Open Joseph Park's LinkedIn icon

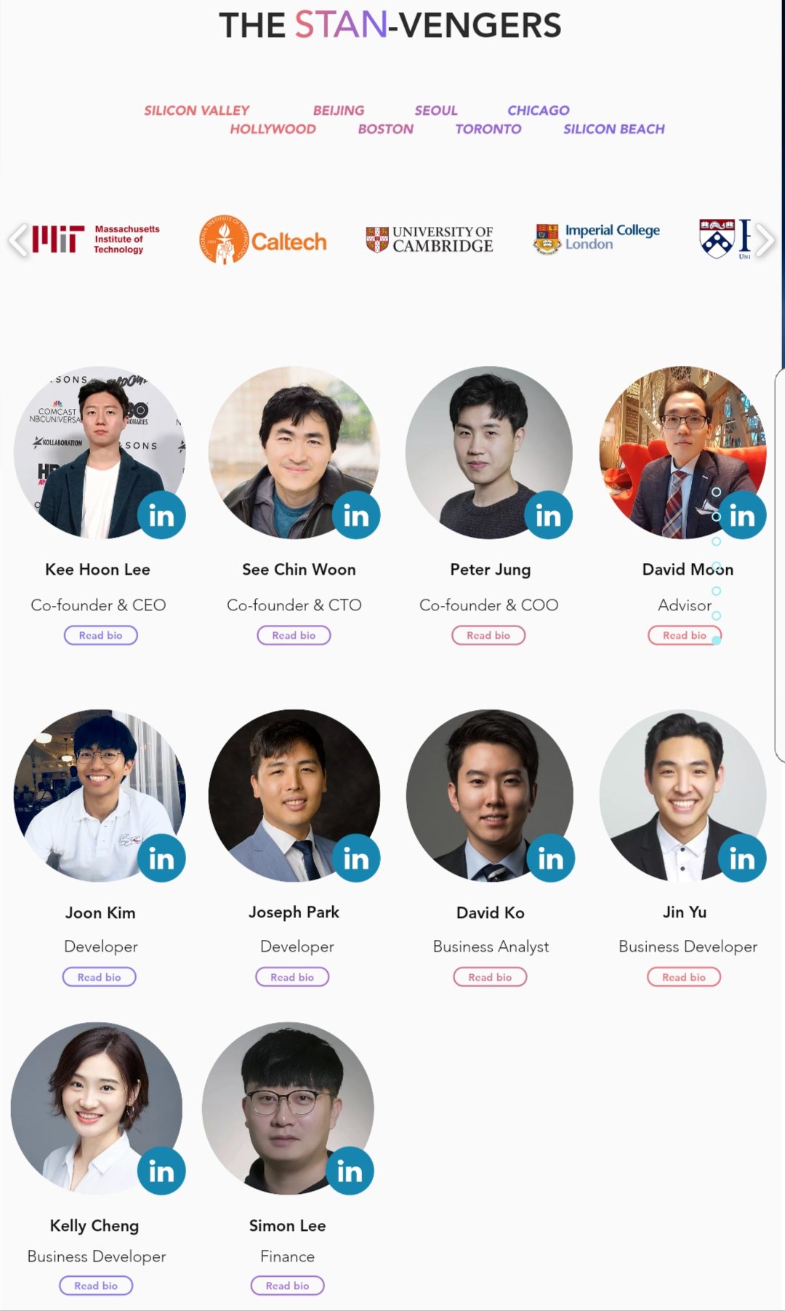pyautogui.click(x=356, y=858)
